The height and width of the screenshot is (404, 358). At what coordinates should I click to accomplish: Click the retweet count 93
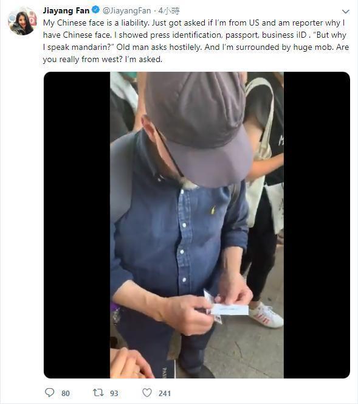coord(114,393)
